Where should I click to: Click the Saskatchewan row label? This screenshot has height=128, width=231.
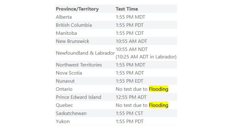pyautogui.click(x=71, y=113)
